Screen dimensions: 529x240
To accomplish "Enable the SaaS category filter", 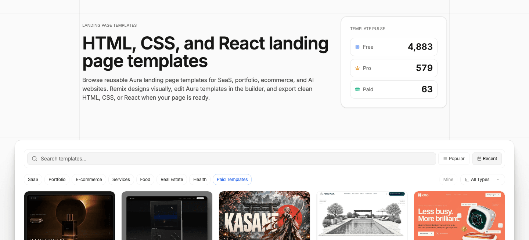I will (33, 180).
